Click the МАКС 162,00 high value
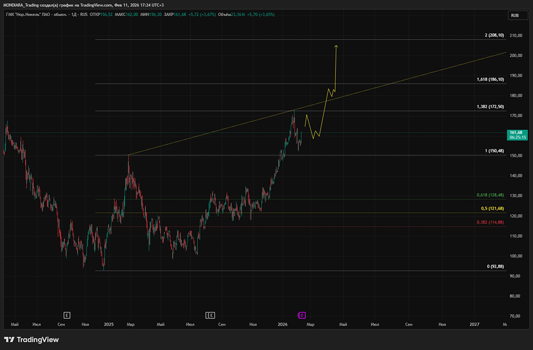Image resolution: width=533 pixels, height=350 pixels. point(126,14)
